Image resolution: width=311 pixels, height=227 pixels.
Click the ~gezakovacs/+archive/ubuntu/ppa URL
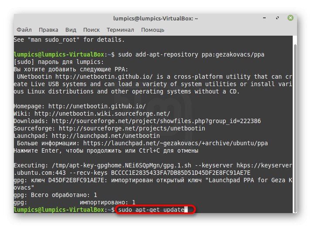[x=176, y=143]
